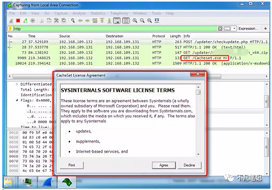Viewport: 272px width, 190px height.
Task: Select packet 10024 application/x-msdownload row
Action: tap(138, 63)
